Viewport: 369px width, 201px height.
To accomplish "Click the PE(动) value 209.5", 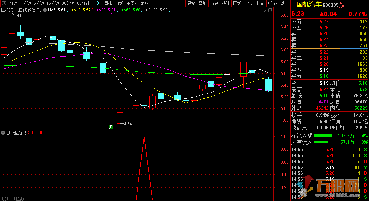I will coord(362,128).
